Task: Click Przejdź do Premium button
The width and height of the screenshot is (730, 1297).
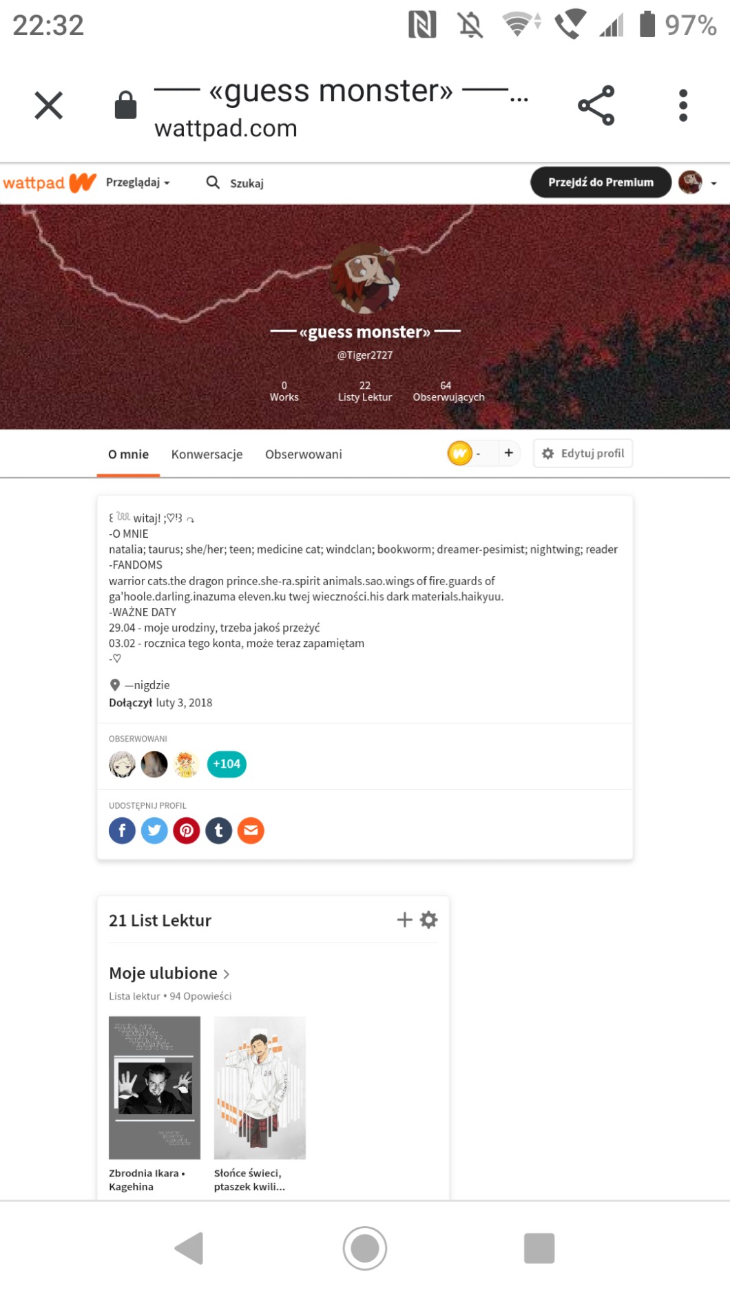Action: pos(601,182)
